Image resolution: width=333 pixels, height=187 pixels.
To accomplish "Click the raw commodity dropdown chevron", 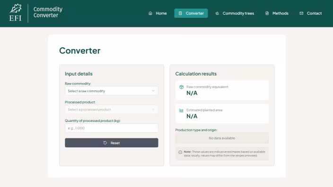I will pos(153,91).
